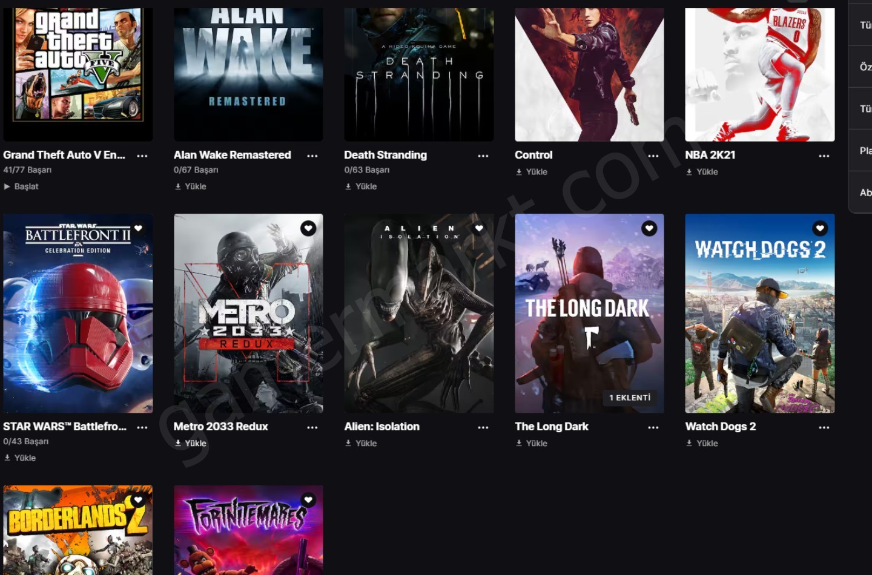Click the three dots next to Metro 2033 Redux
Viewport: 872px width, 575px height.
pyautogui.click(x=312, y=427)
